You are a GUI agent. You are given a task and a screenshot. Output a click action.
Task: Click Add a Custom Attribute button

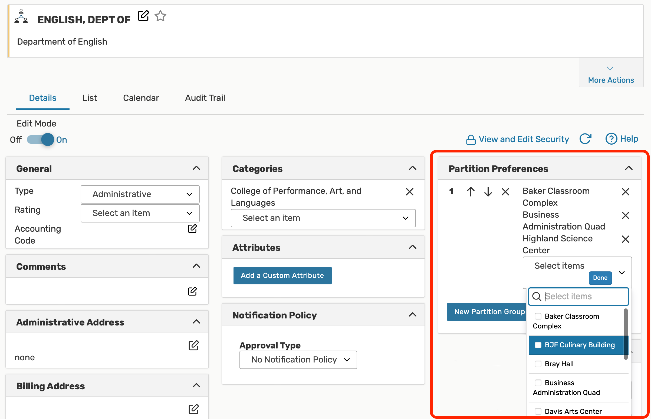(282, 275)
